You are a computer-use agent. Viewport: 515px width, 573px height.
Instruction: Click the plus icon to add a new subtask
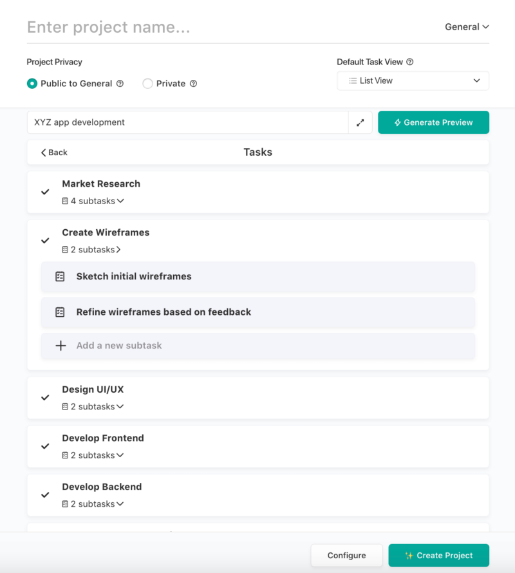click(61, 346)
